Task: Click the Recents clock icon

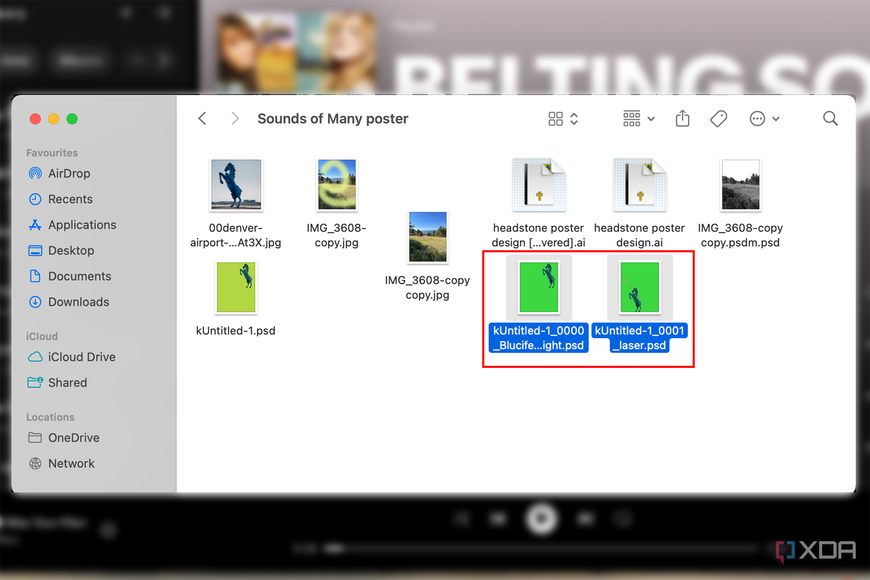Action: [x=35, y=199]
